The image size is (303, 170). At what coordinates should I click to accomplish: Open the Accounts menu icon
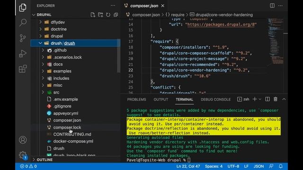(23, 140)
